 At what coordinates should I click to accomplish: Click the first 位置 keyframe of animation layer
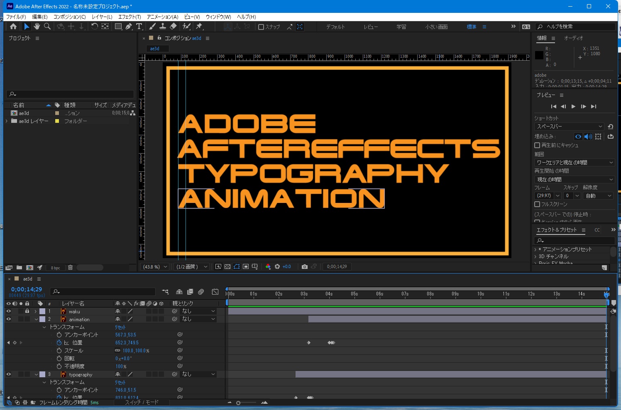point(308,343)
